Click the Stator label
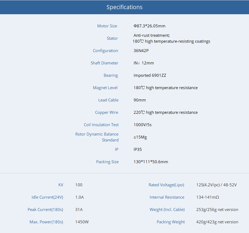 [112, 38]
